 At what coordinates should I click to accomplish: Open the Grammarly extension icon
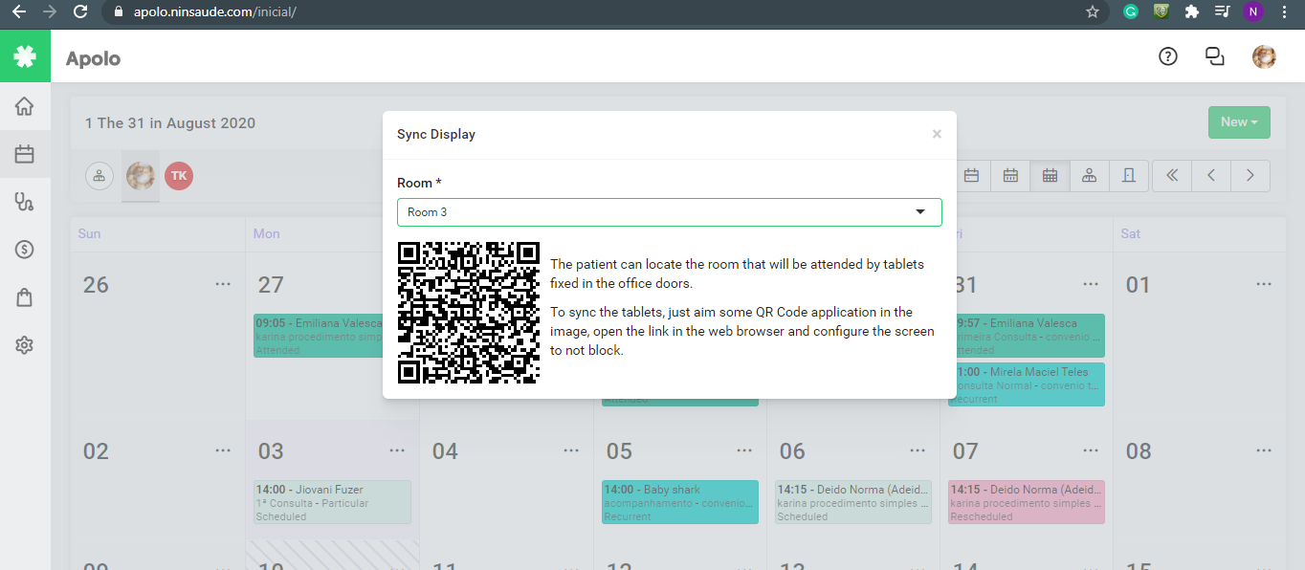pos(1130,12)
